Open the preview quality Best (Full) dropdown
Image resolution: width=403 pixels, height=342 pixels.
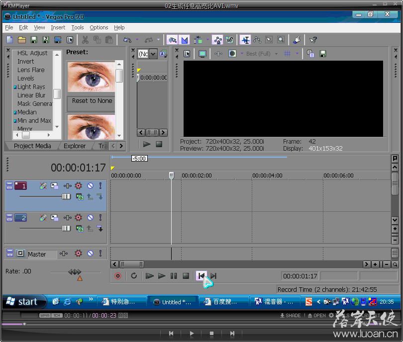[277, 54]
